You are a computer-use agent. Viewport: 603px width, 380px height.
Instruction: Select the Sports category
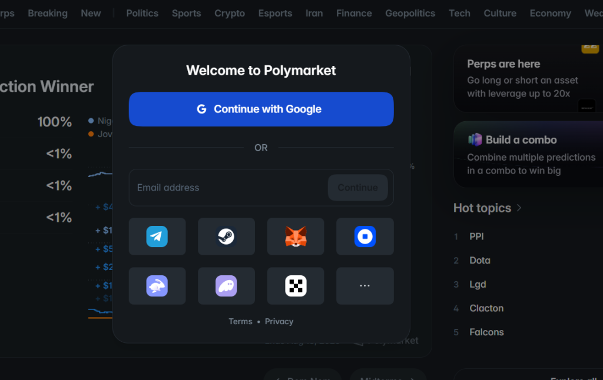(x=187, y=14)
